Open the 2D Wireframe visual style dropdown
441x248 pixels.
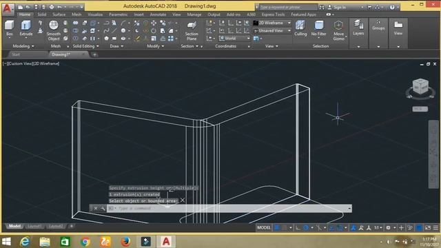(x=271, y=23)
